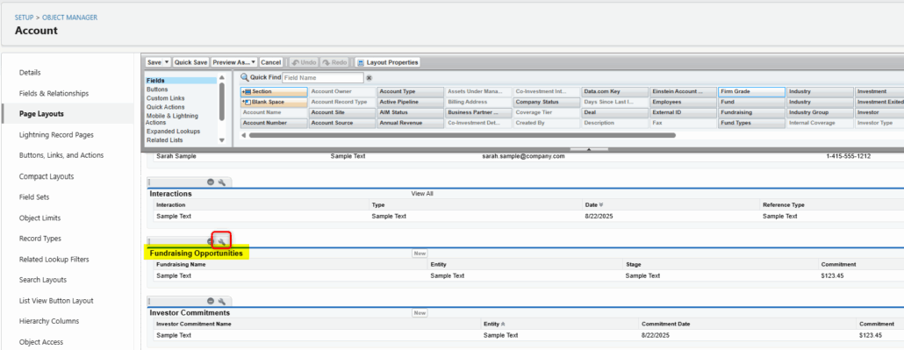Select Expanded Lookups palette category

tap(174, 132)
